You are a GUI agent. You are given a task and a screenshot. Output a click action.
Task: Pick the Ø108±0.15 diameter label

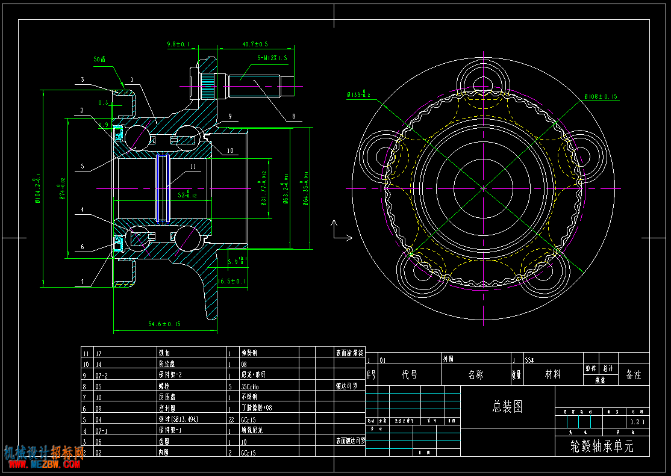click(601, 97)
